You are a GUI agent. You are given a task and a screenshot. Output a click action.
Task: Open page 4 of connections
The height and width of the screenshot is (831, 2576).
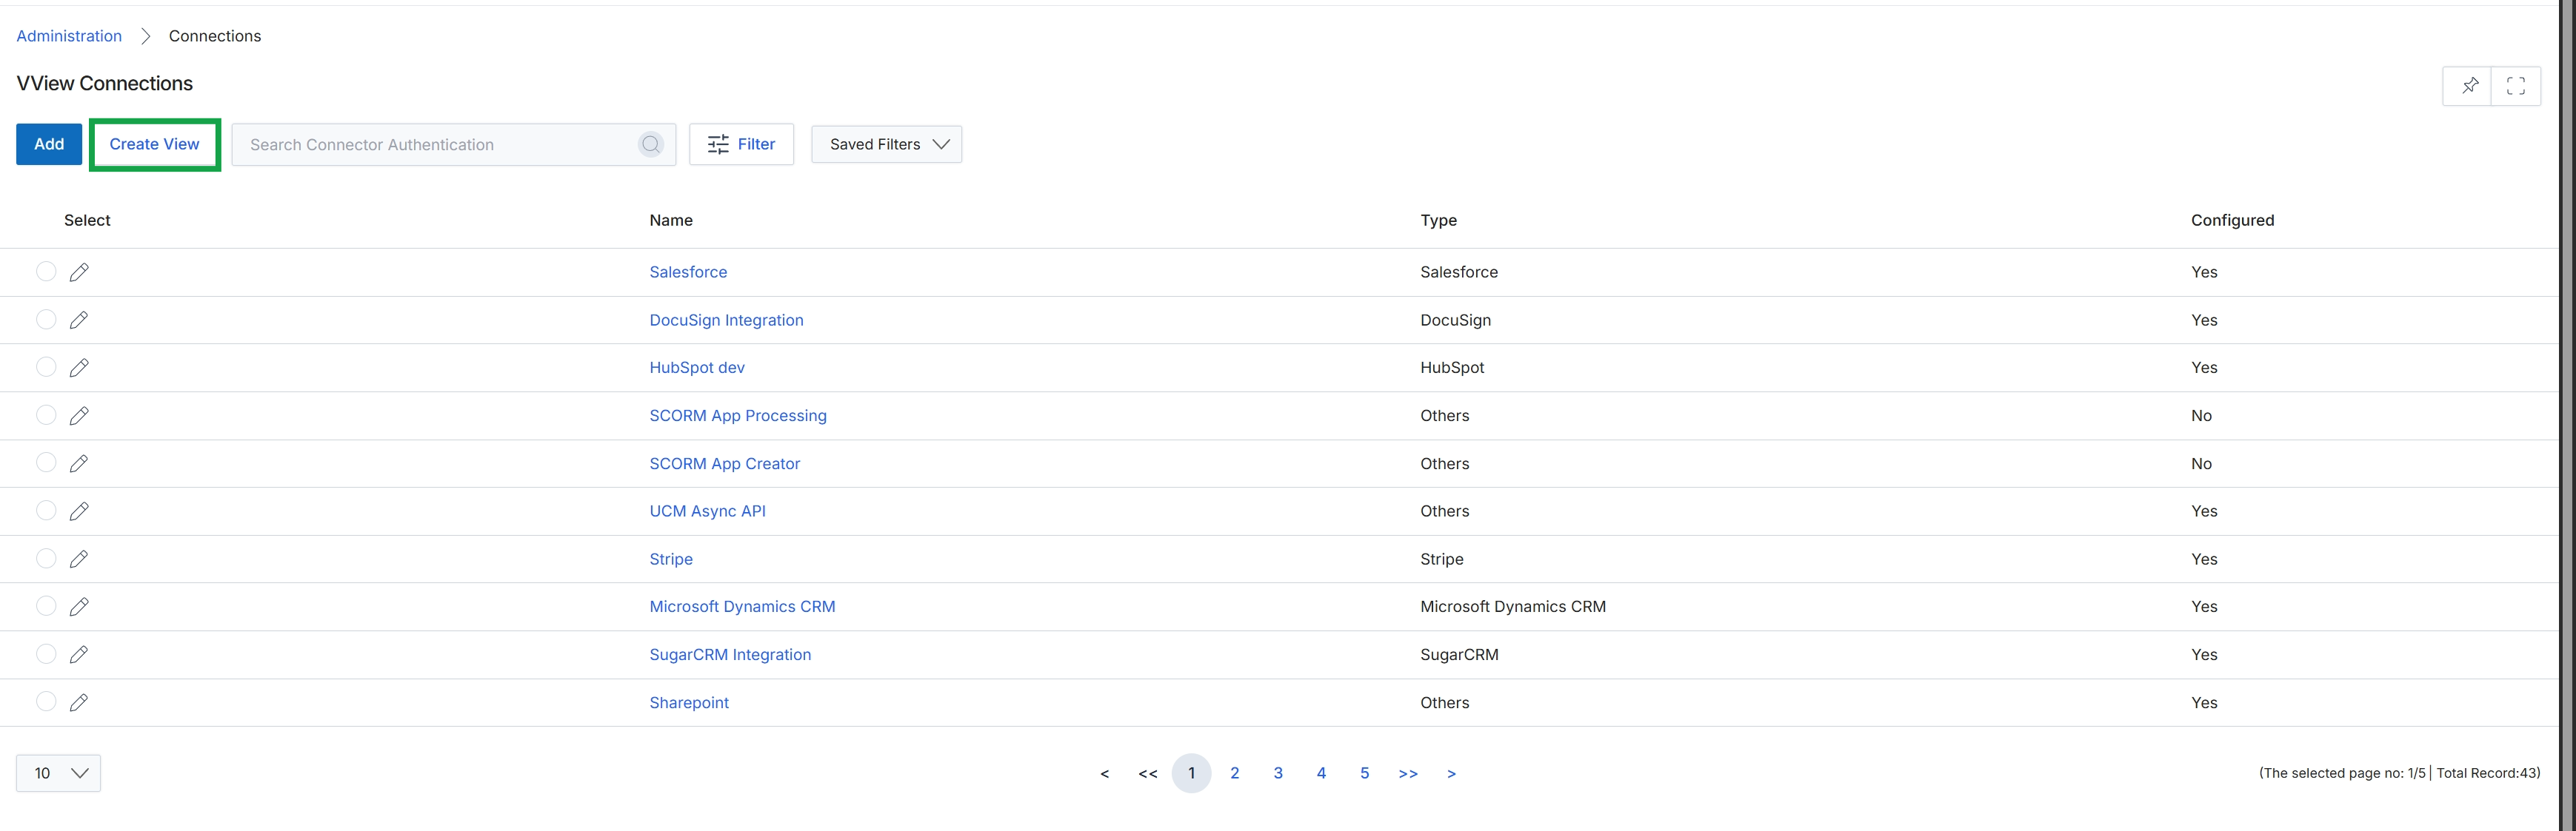[1321, 773]
